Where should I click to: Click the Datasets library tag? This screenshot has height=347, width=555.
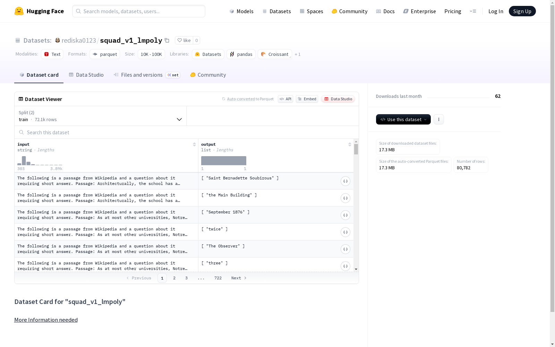(208, 54)
